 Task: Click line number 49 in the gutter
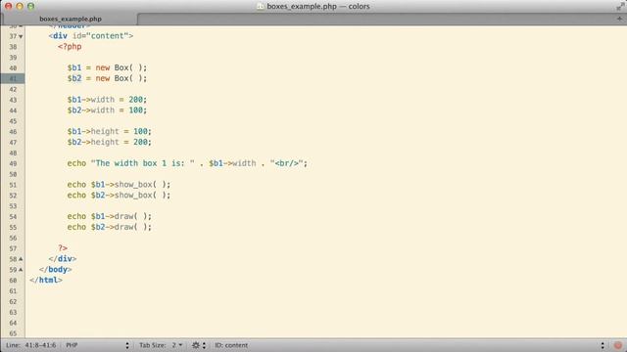(x=13, y=163)
